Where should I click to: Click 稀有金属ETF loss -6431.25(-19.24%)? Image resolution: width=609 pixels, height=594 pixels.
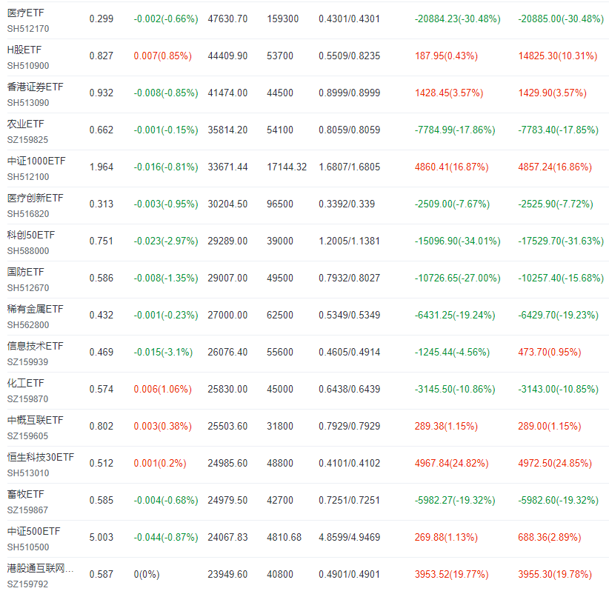(x=455, y=315)
